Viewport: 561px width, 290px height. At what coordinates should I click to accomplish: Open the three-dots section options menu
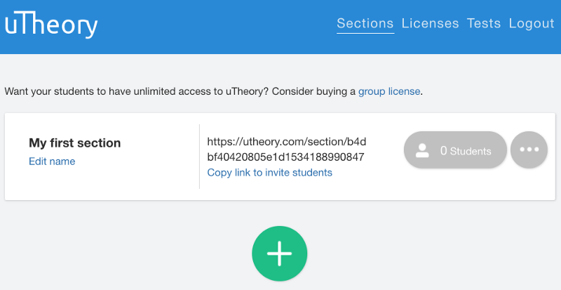[x=529, y=150]
